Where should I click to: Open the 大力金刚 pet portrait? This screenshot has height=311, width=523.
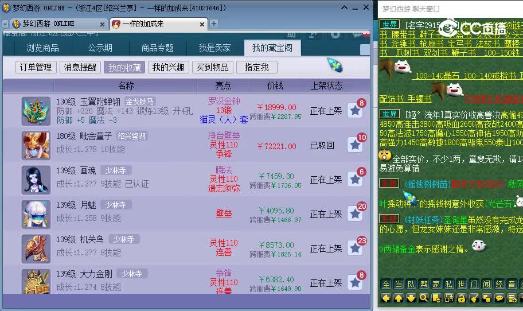36,282
